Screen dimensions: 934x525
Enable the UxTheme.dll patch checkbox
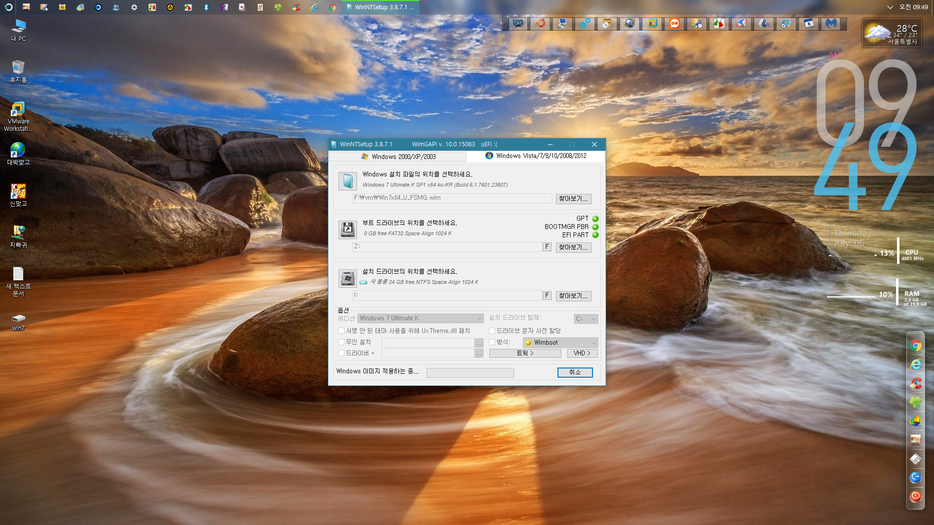point(341,331)
